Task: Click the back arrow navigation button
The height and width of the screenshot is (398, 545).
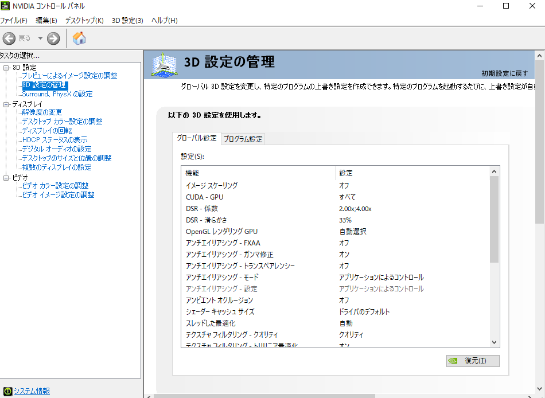Action: (x=9, y=38)
